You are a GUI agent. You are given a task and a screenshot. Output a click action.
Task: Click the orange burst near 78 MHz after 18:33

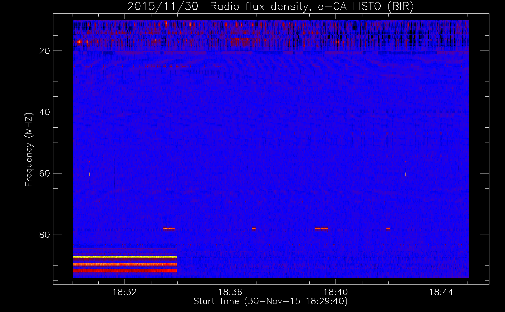(169, 228)
